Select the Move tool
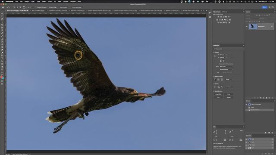The width and height of the screenshot is (276, 155). point(2,13)
